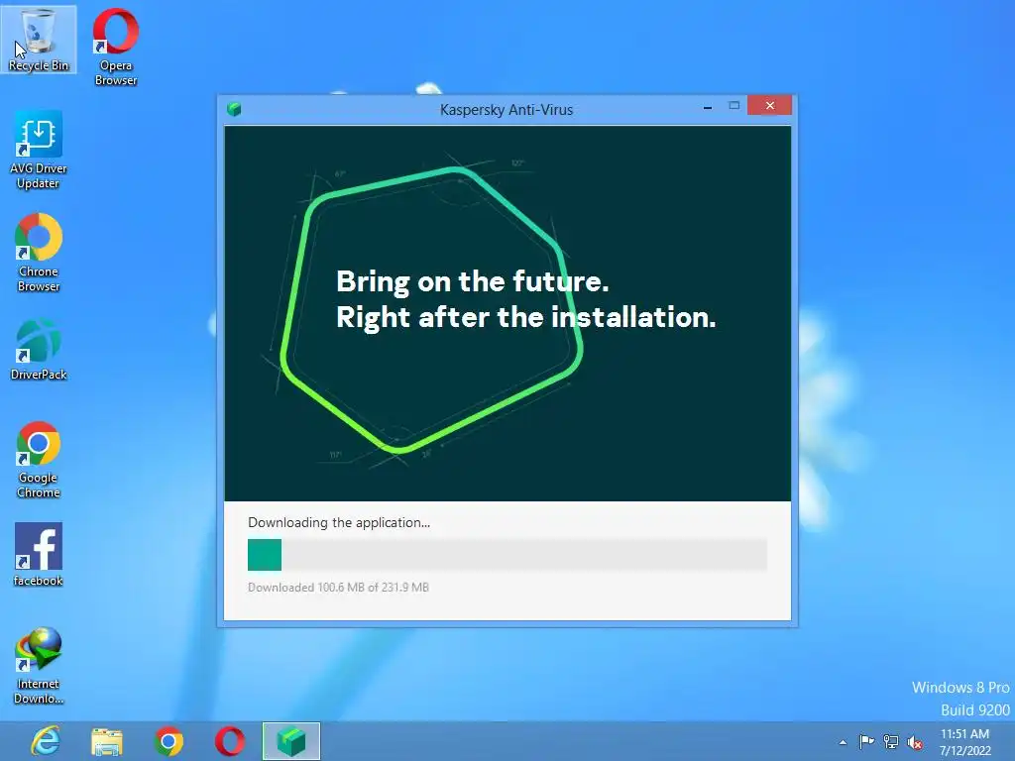Show hidden tray icons arrow
This screenshot has width=1015, height=761.
(x=843, y=742)
